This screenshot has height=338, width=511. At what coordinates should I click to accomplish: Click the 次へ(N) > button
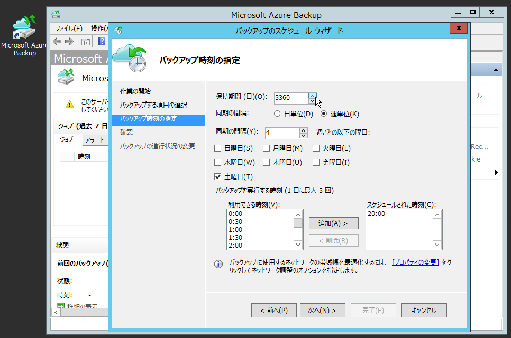pyautogui.click(x=322, y=311)
